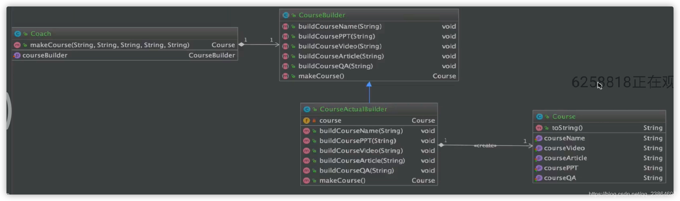
Task: Click the courseName property icon
Action: point(539,138)
